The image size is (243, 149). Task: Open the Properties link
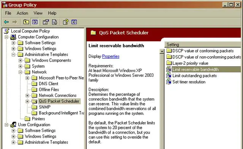pyautogui.click(x=110, y=56)
